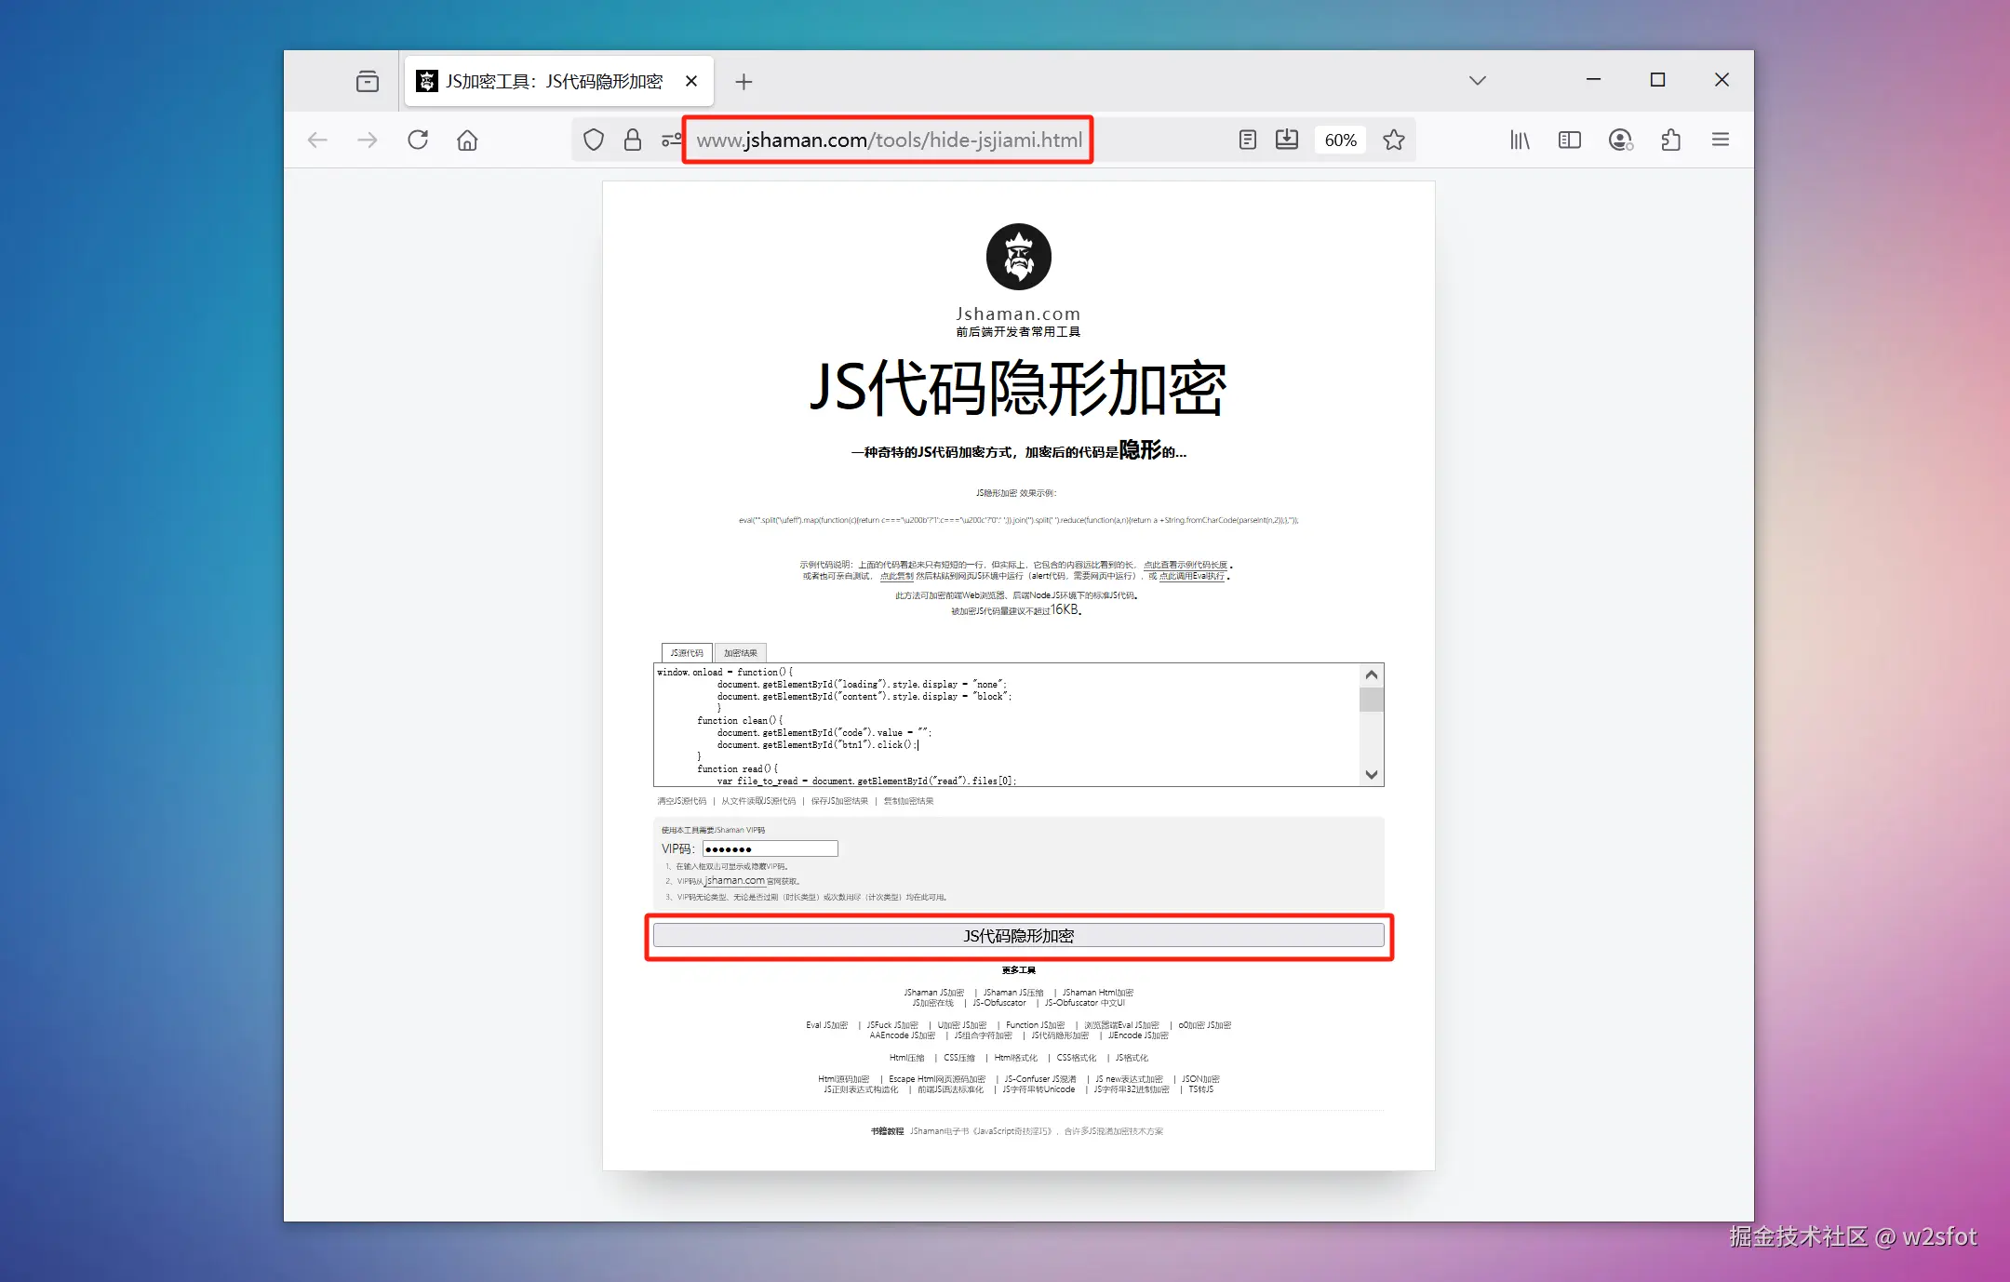Open the downloads panel
Image resolution: width=2010 pixels, height=1282 pixels.
click(x=1287, y=140)
